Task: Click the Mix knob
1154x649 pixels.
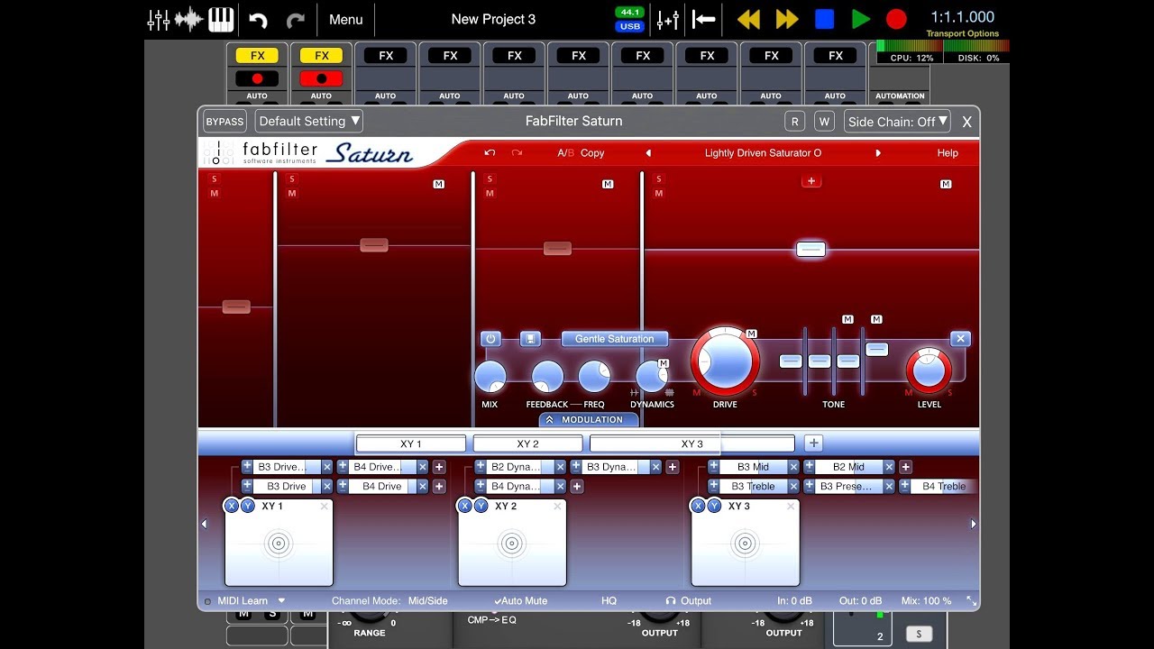Action: click(x=490, y=377)
